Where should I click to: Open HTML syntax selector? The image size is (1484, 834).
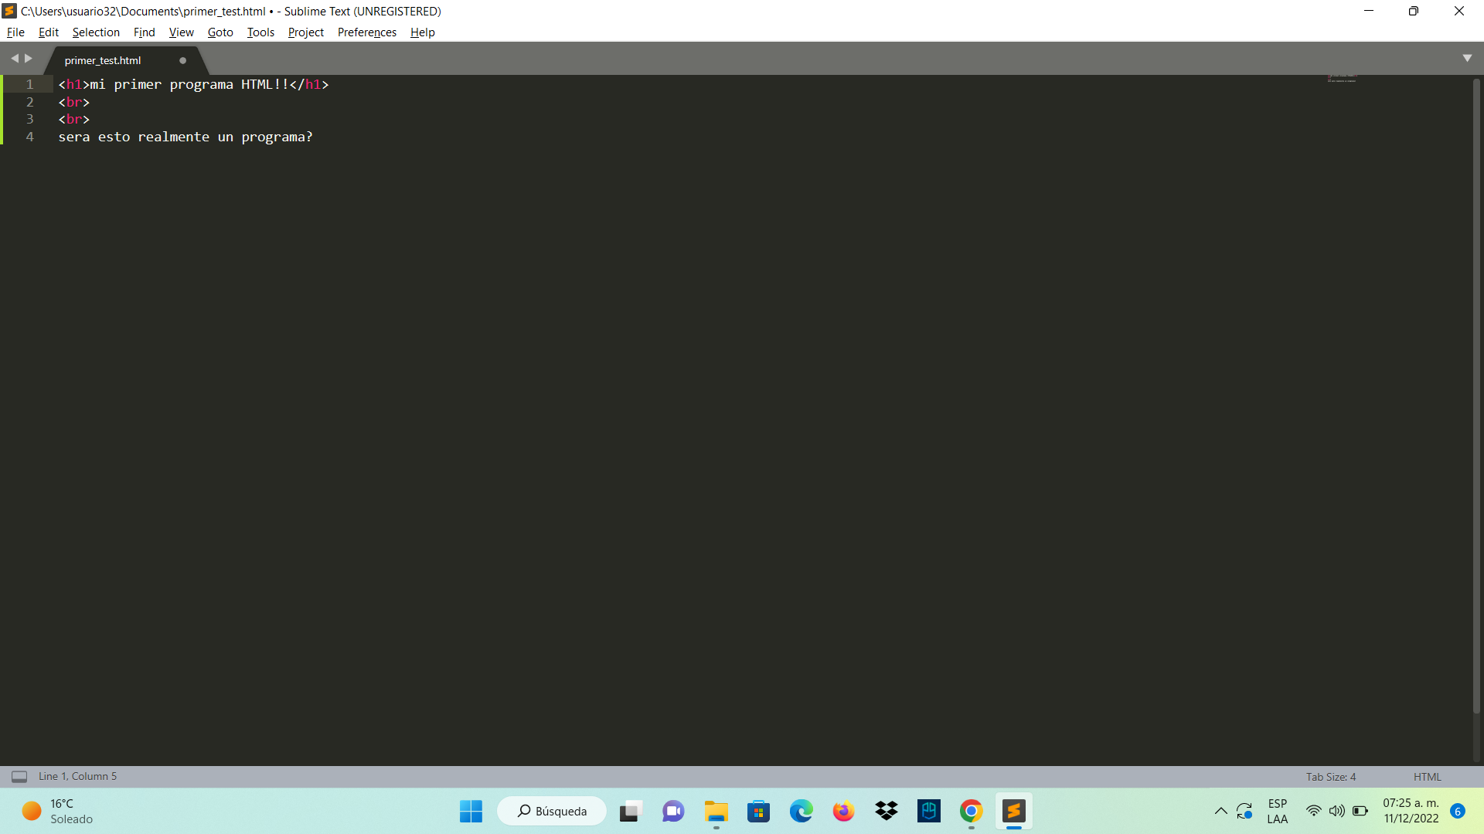1427,777
